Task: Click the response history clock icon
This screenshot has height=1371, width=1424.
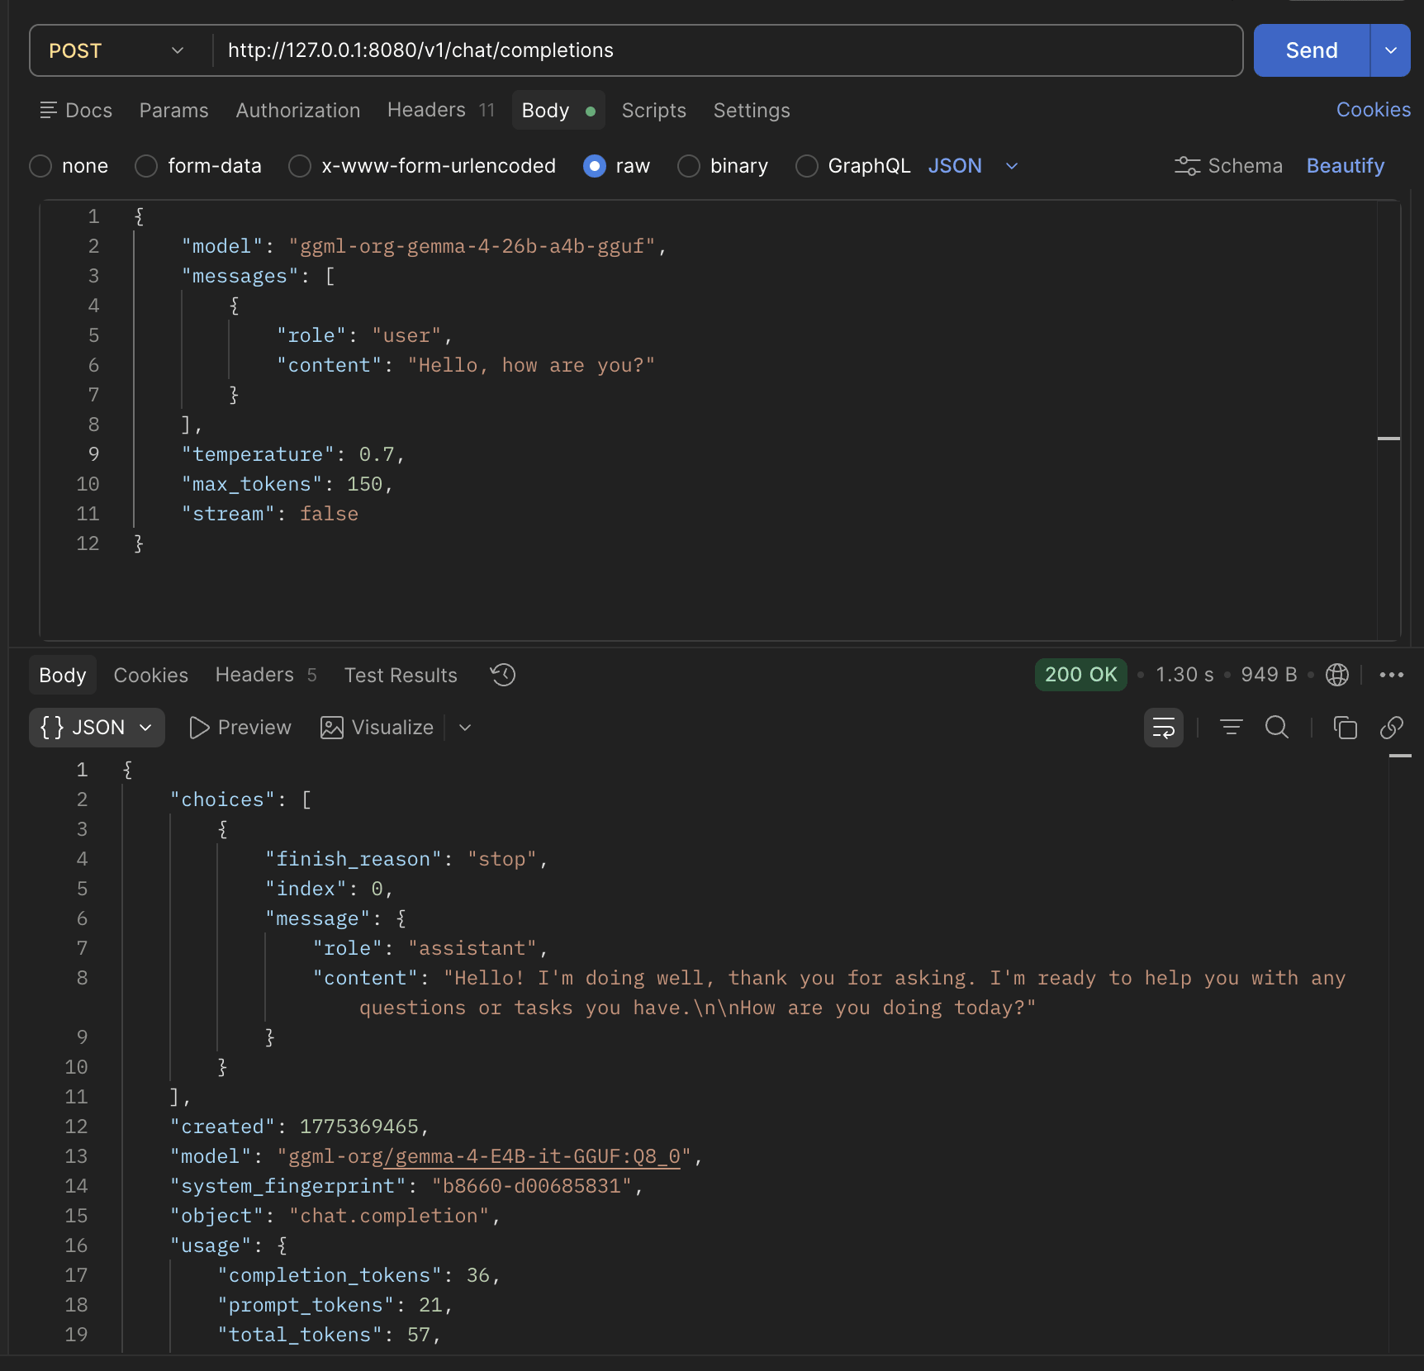Action: tap(502, 675)
